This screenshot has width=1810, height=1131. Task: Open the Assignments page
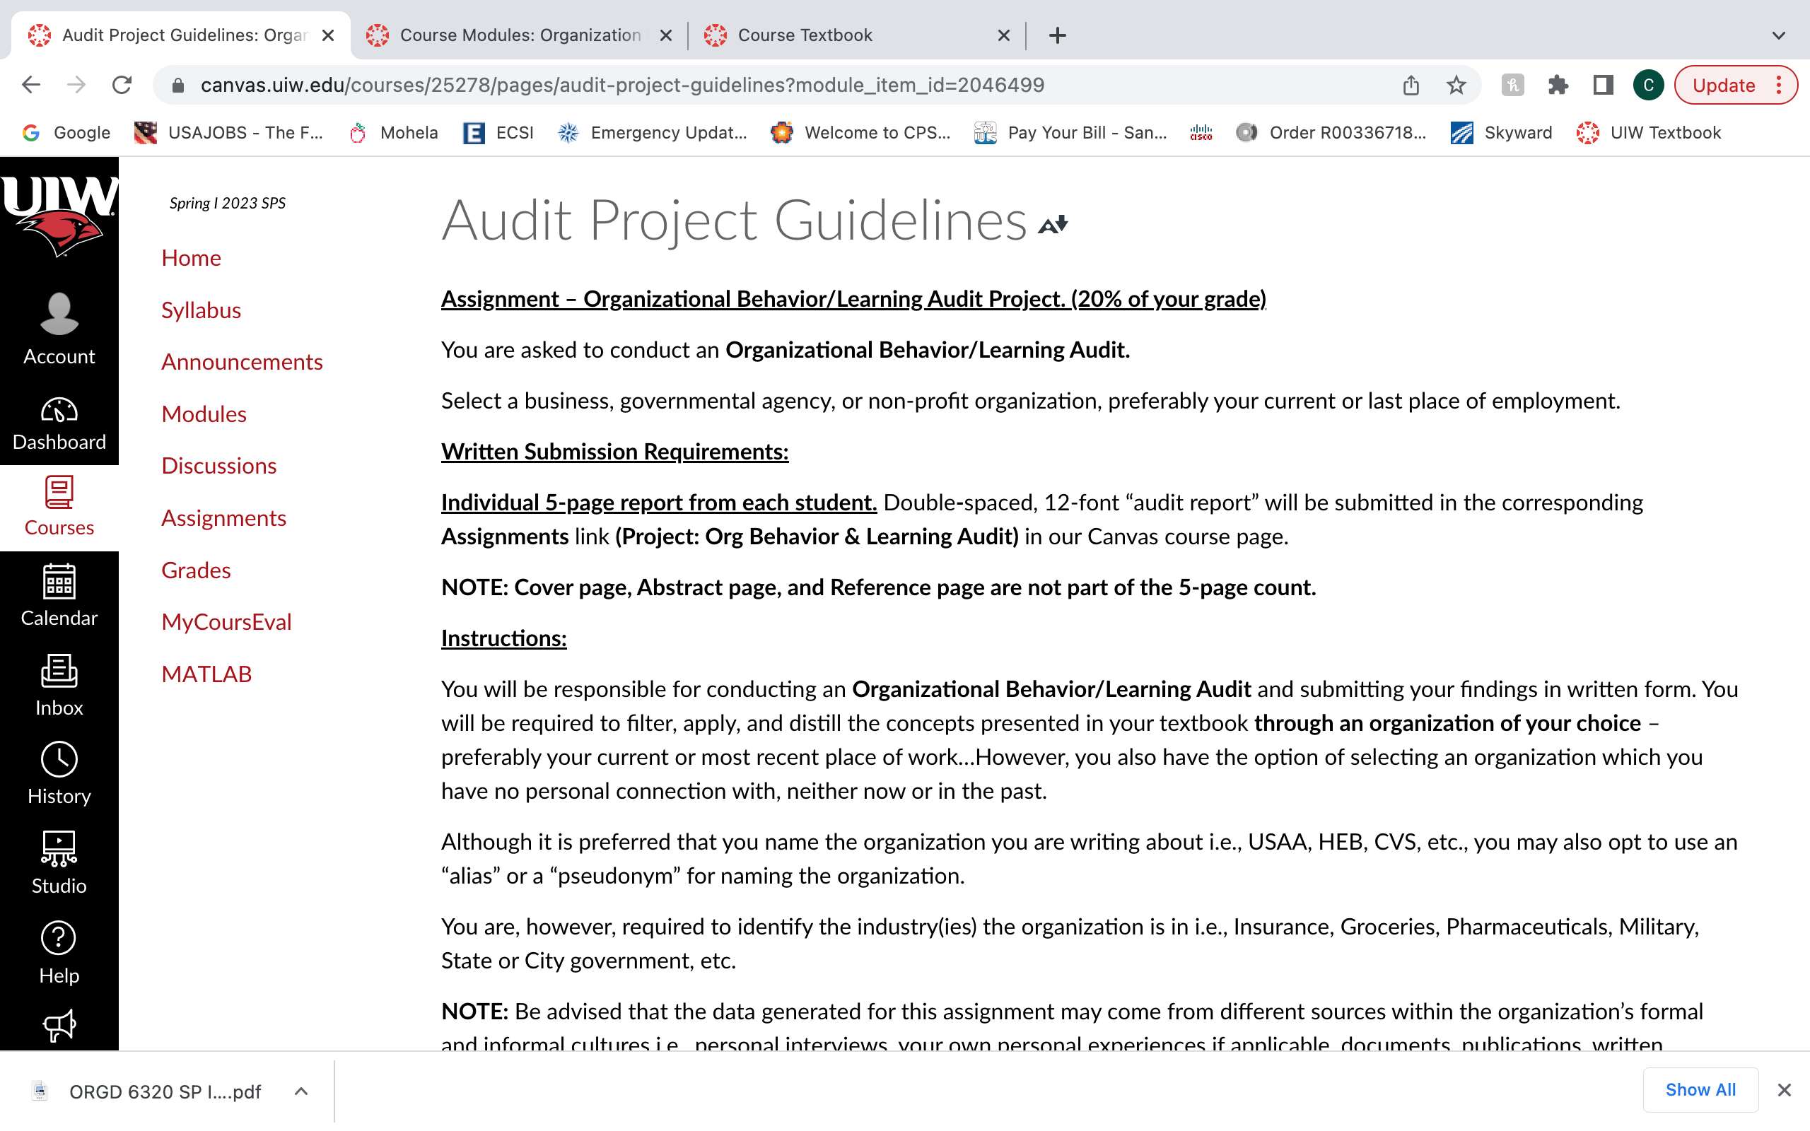point(224,518)
